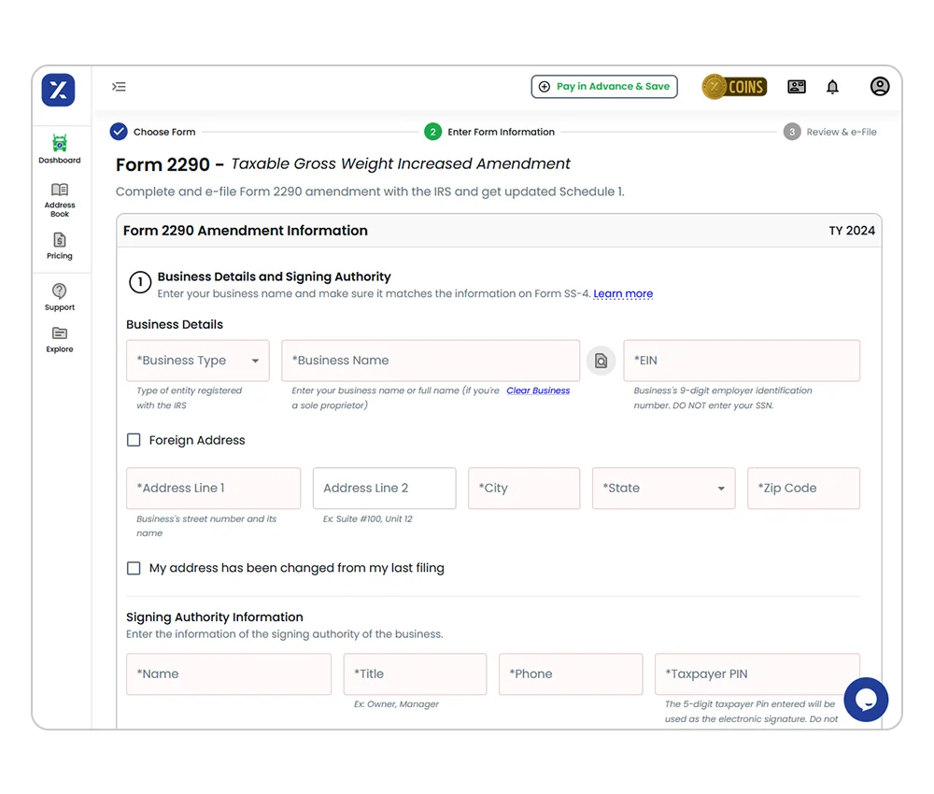Check 'My address has been changed' option
This screenshot has width=934, height=794.
(134, 568)
